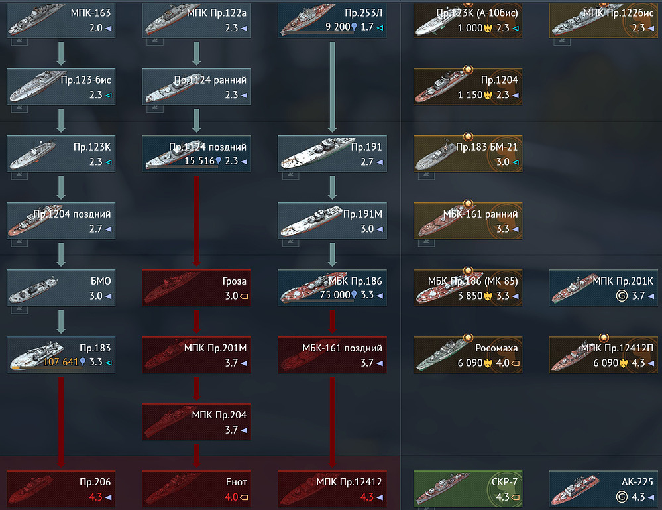662x510 pixels.
Task: Select the МПК Пр.201К vessel
Action: tap(603, 288)
